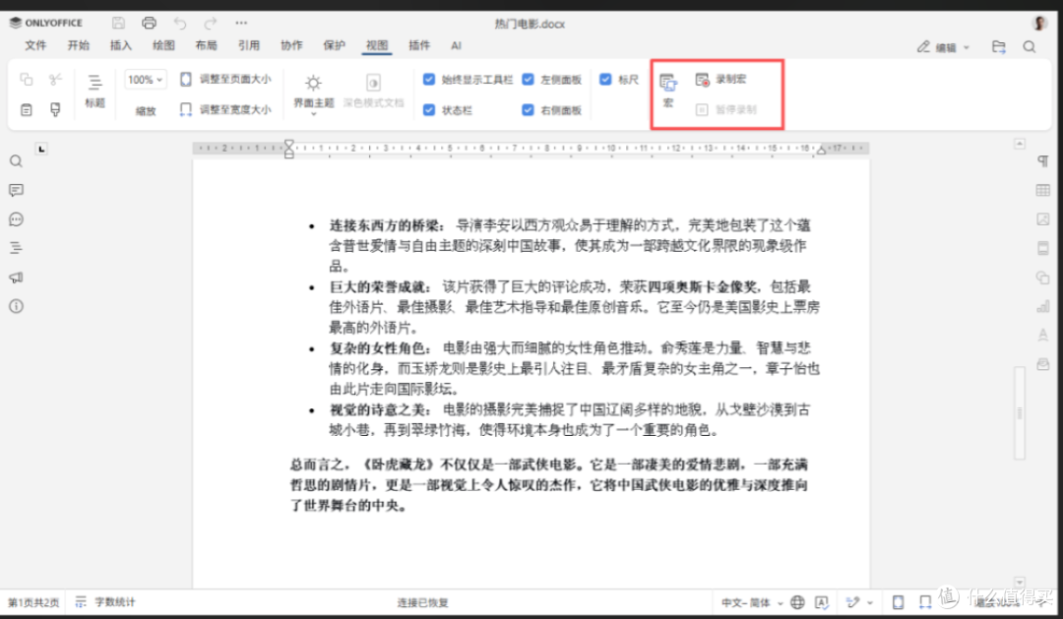This screenshot has width=1063, height=619.
Task: Uncheck the 左侧面板 checkbox
Action: (x=529, y=80)
